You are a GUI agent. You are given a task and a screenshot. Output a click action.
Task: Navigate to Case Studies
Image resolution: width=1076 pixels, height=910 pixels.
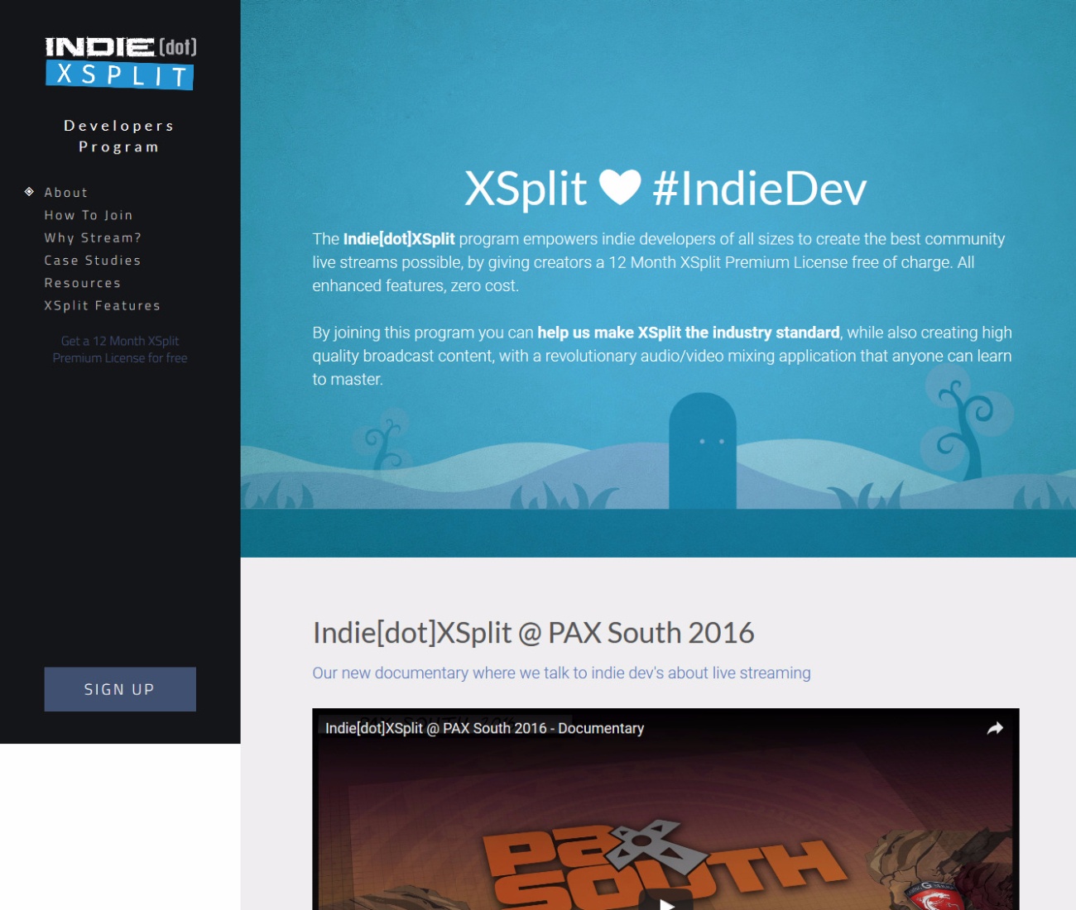[93, 260]
